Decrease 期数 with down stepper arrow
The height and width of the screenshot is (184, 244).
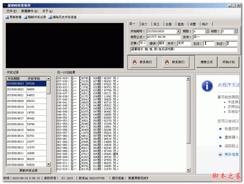click(207, 32)
